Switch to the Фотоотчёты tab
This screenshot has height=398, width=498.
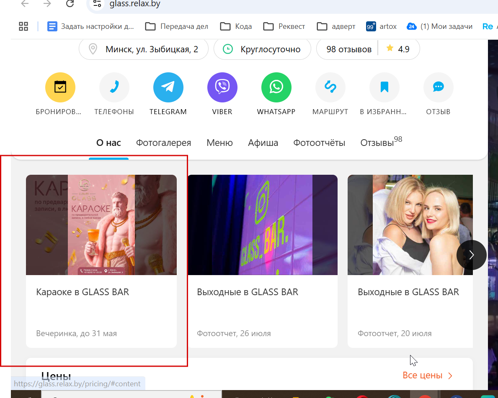click(x=319, y=143)
